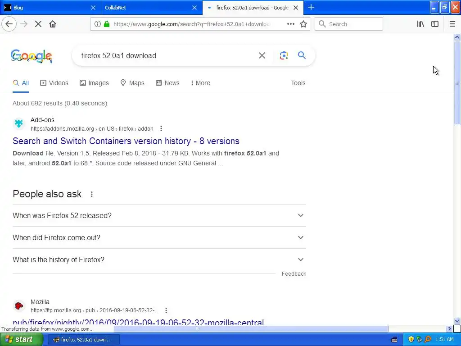Open options for People also ask
The width and height of the screenshot is (461, 346).
[92, 194]
